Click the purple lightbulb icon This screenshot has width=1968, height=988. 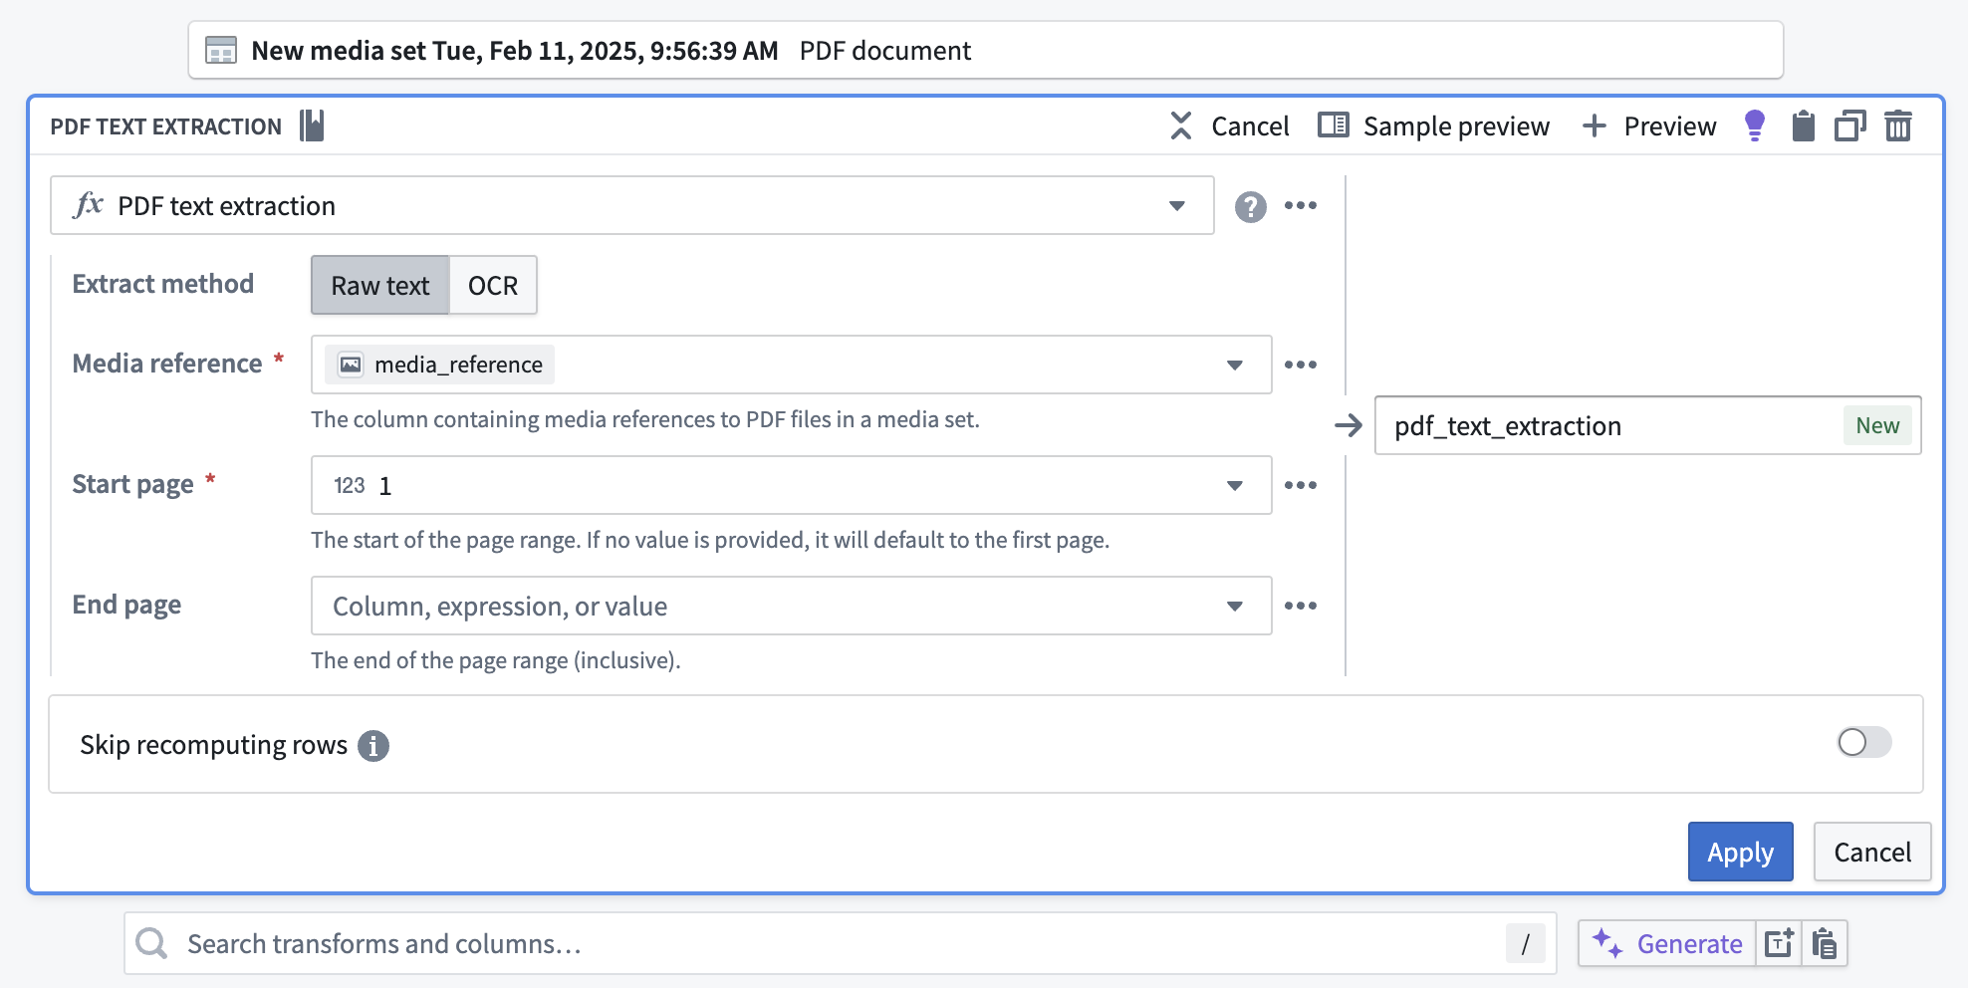1755,125
